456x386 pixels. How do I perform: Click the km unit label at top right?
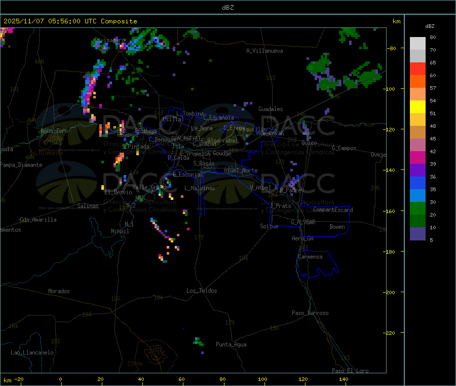396,21
